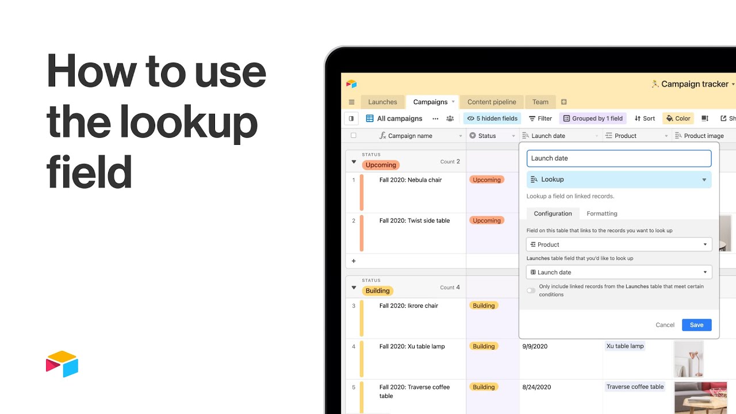Open the Product linked field dropdown
Viewport: 736px width, 414px height.
tap(619, 244)
